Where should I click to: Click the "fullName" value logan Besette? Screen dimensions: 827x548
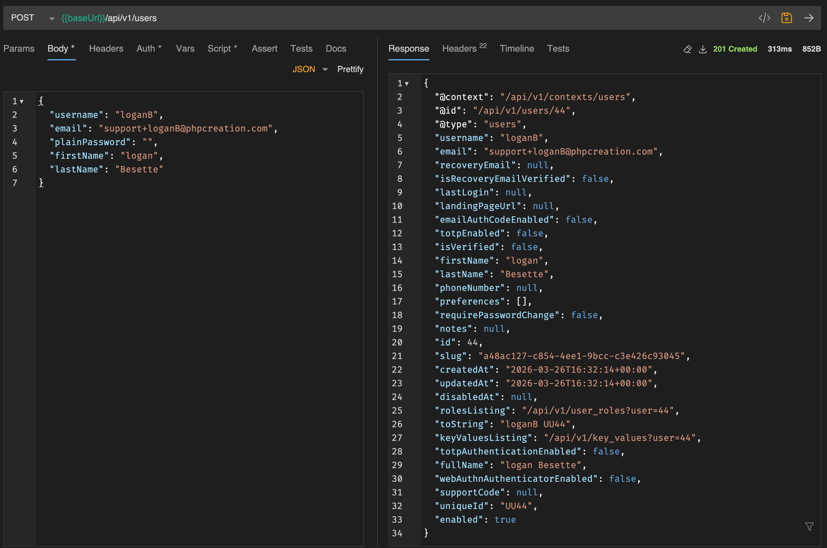point(541,465)
